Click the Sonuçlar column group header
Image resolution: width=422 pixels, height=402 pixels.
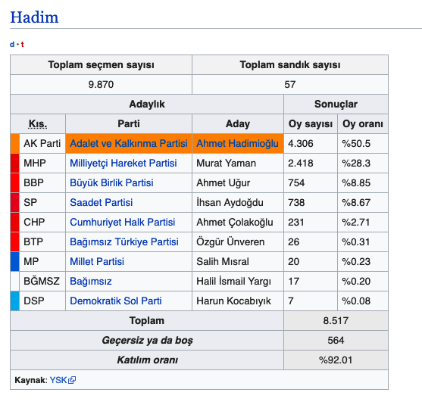tap(336, 104)
